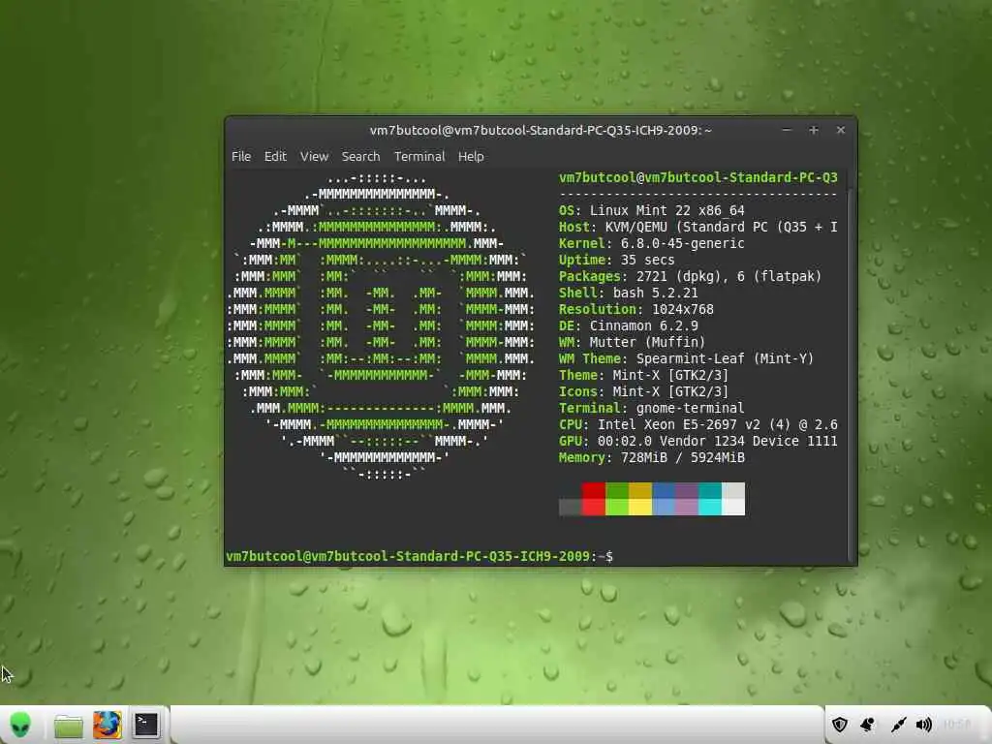Click the "CPU: Intel Xeon E5-2697 v2" line

point(697,424)
